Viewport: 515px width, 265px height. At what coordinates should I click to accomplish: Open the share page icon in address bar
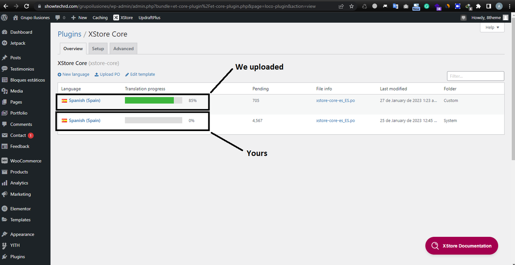coord(341,6)
